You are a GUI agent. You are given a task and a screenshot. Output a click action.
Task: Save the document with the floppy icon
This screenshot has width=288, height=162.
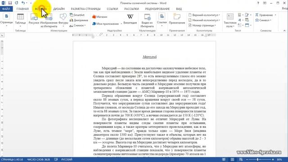pos(10,3)
